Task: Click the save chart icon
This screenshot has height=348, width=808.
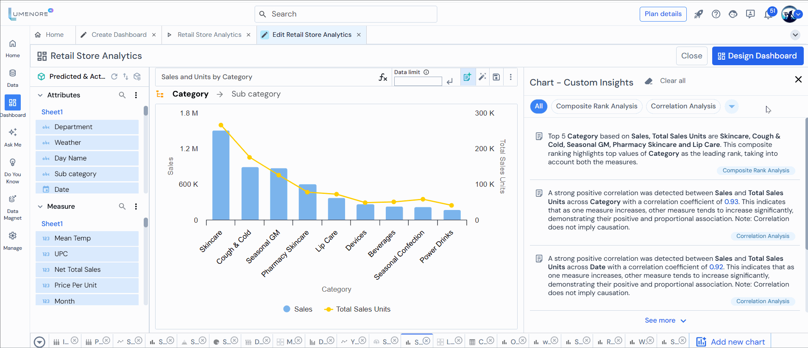Action: 496,77
